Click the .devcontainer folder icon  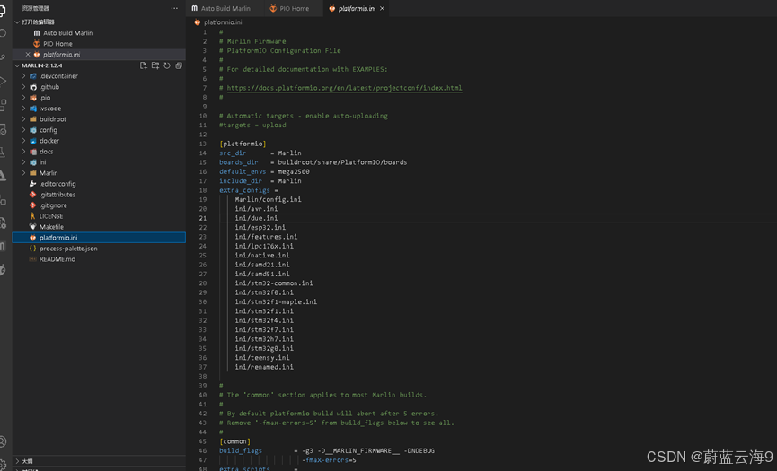[x=32, y=76]
